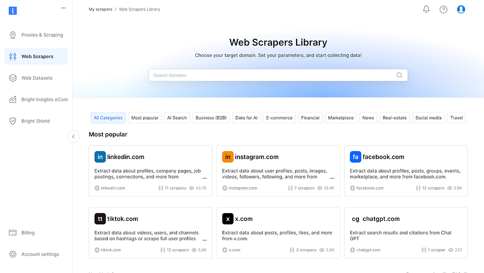Viewport: 484px width, 273px height.
Task: Click facebook.com globe domain icon
Action: click(352, 188)
